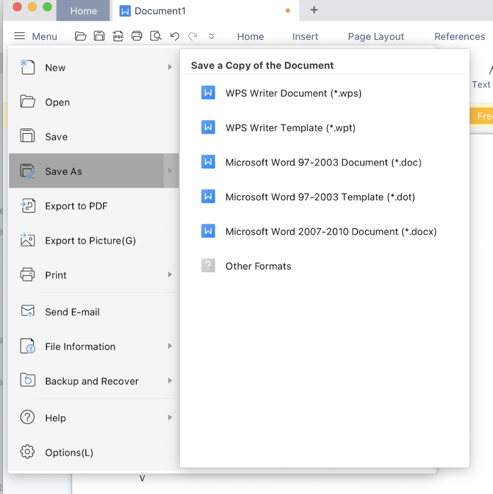Image resolution: width=493 pixels, height=494 pixels.
Task: Choose Other Formats option
Action: (325, 266)
